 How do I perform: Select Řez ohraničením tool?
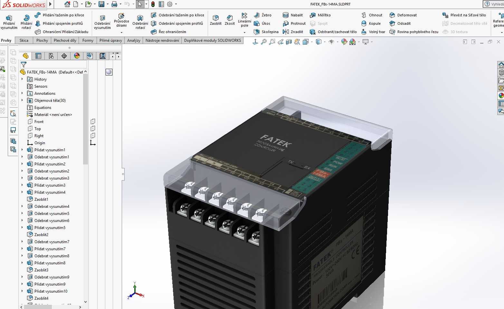tap(168, 32)
